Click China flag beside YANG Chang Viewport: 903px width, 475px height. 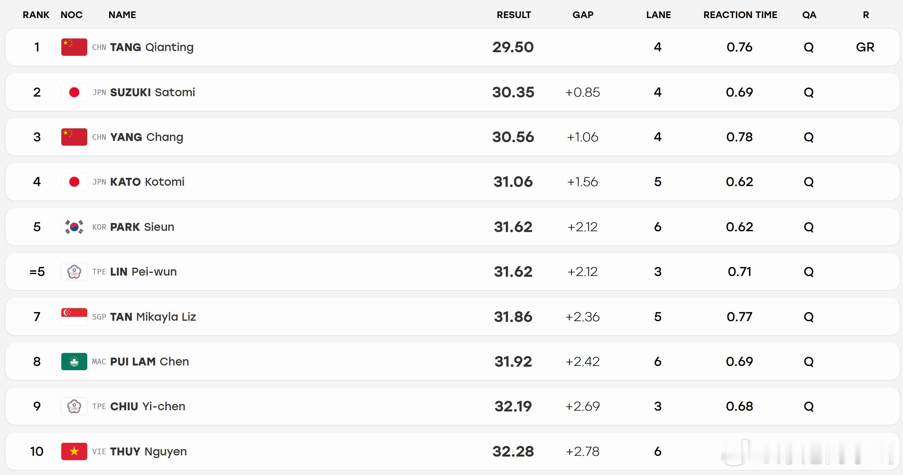pos(74,137)
